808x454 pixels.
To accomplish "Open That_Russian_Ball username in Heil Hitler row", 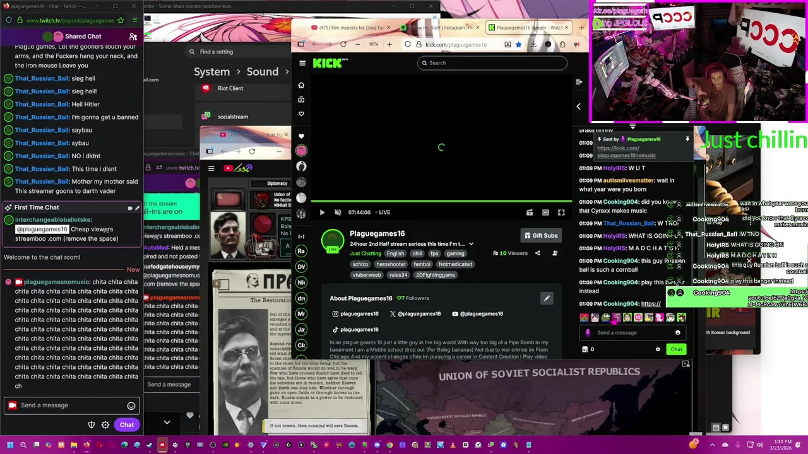I will pos(42,104).
